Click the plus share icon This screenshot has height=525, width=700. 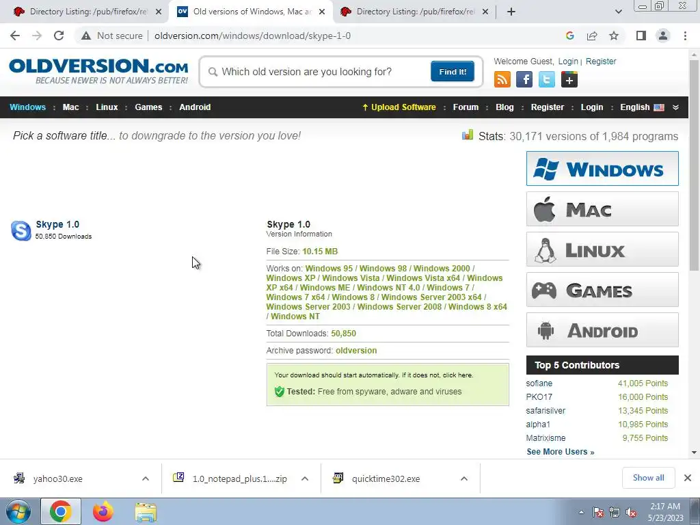point(569,79)
